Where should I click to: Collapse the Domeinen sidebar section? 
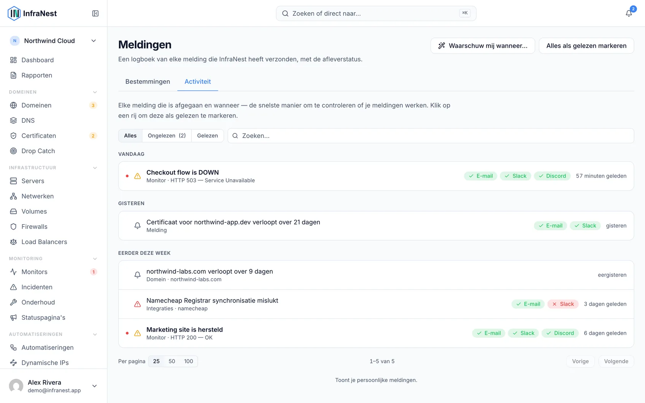(95, 92)
